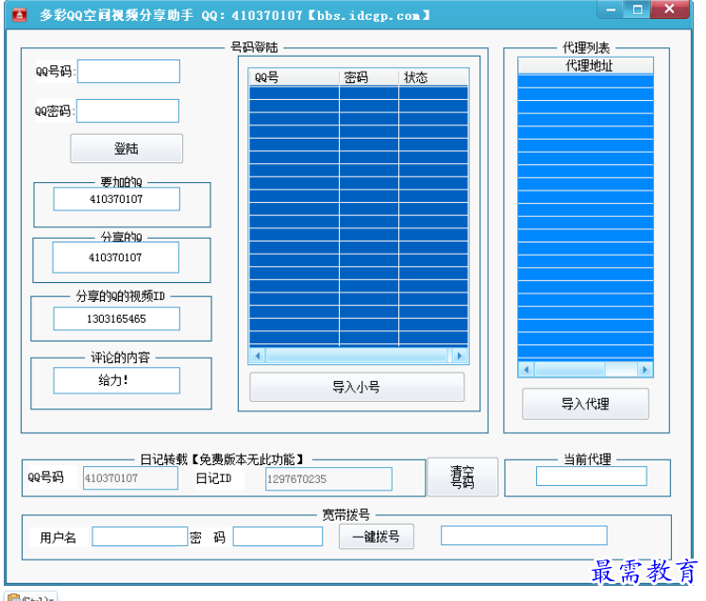Maximize the 多彩QQ空间 window
This screenshot has width=706, height=601.
[x=637, y=9]
